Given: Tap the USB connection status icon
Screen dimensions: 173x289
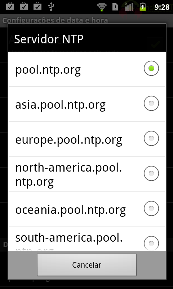Looking at the screenshot, I should (x=51, y=7).
